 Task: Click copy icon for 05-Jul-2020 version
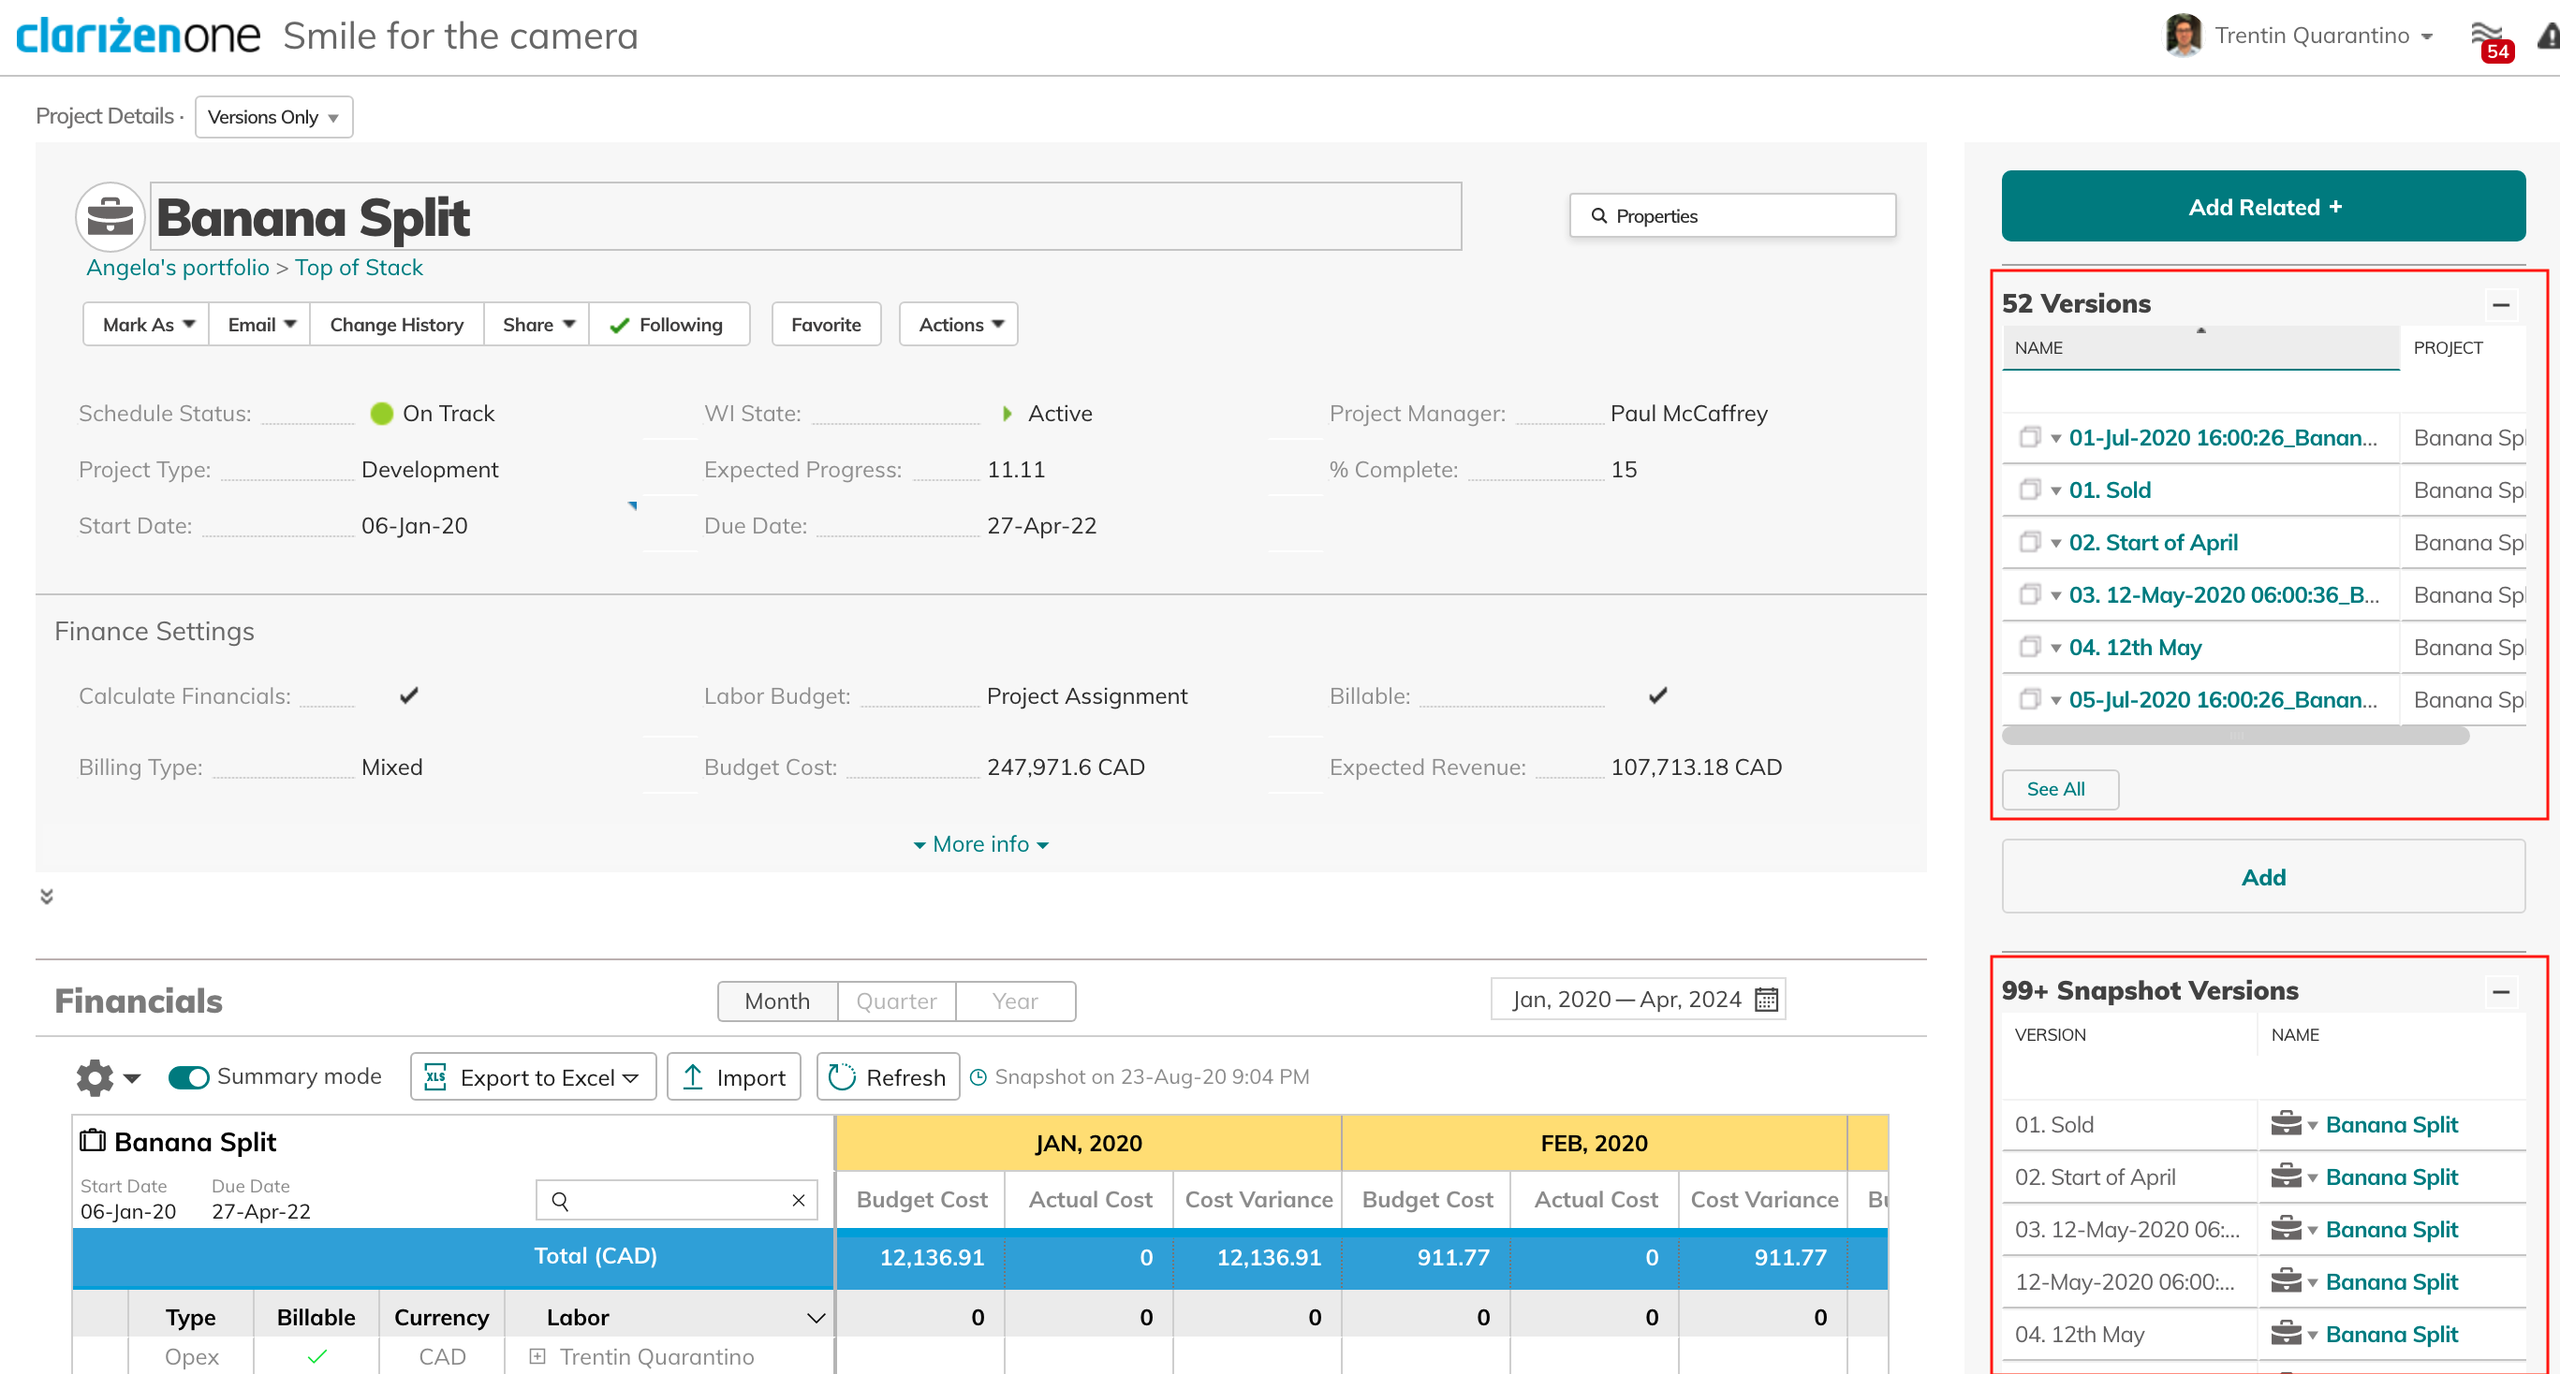2029,700
